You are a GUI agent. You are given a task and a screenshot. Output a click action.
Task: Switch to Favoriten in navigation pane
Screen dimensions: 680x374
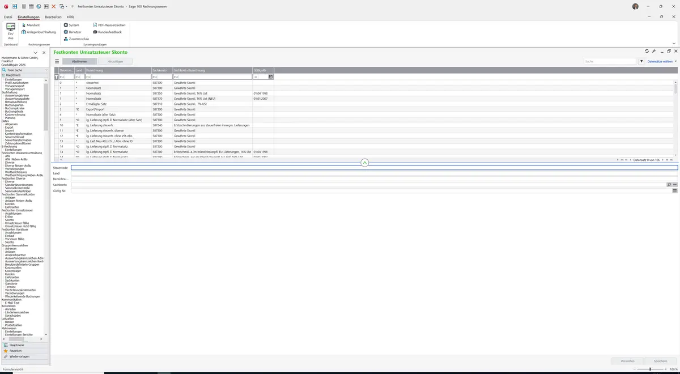pyautogui.click(x=24, y=351)
